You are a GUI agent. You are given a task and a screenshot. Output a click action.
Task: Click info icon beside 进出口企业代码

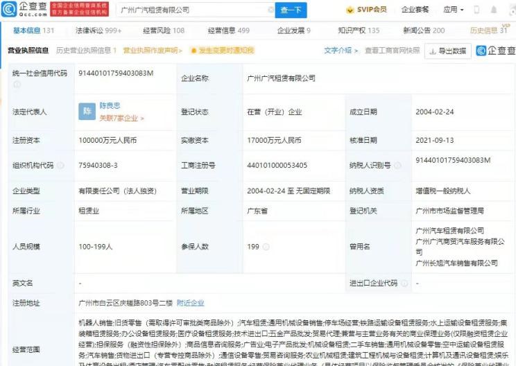404,283
